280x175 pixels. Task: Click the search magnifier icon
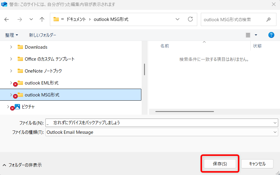(268, 19)
